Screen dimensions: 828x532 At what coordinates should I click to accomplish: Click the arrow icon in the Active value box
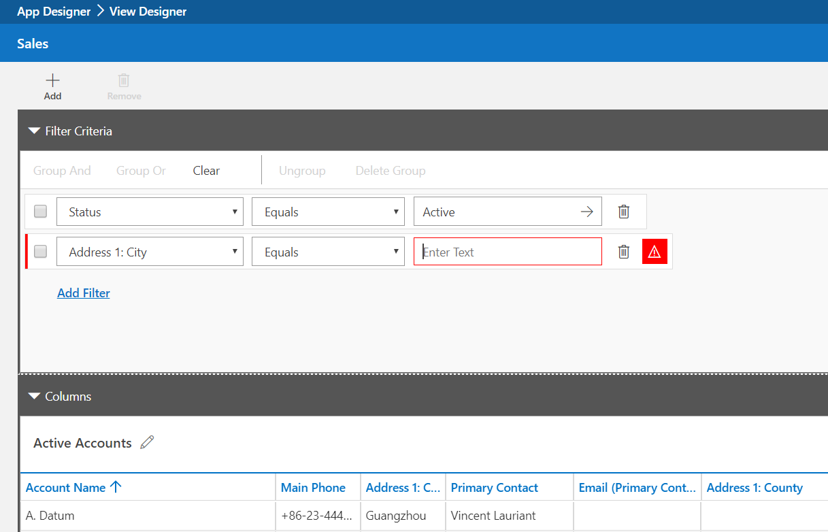click(586, 212)
